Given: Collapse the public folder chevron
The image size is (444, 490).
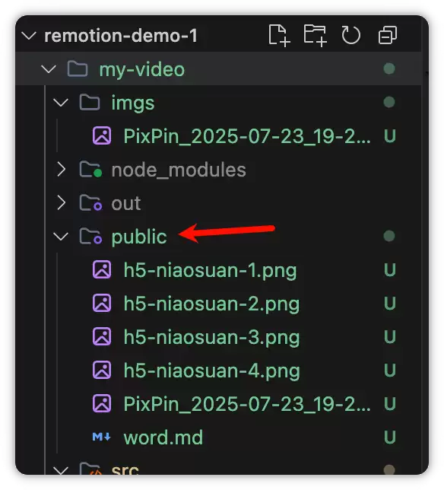Looking at the screenshot, I should (61, 236).
